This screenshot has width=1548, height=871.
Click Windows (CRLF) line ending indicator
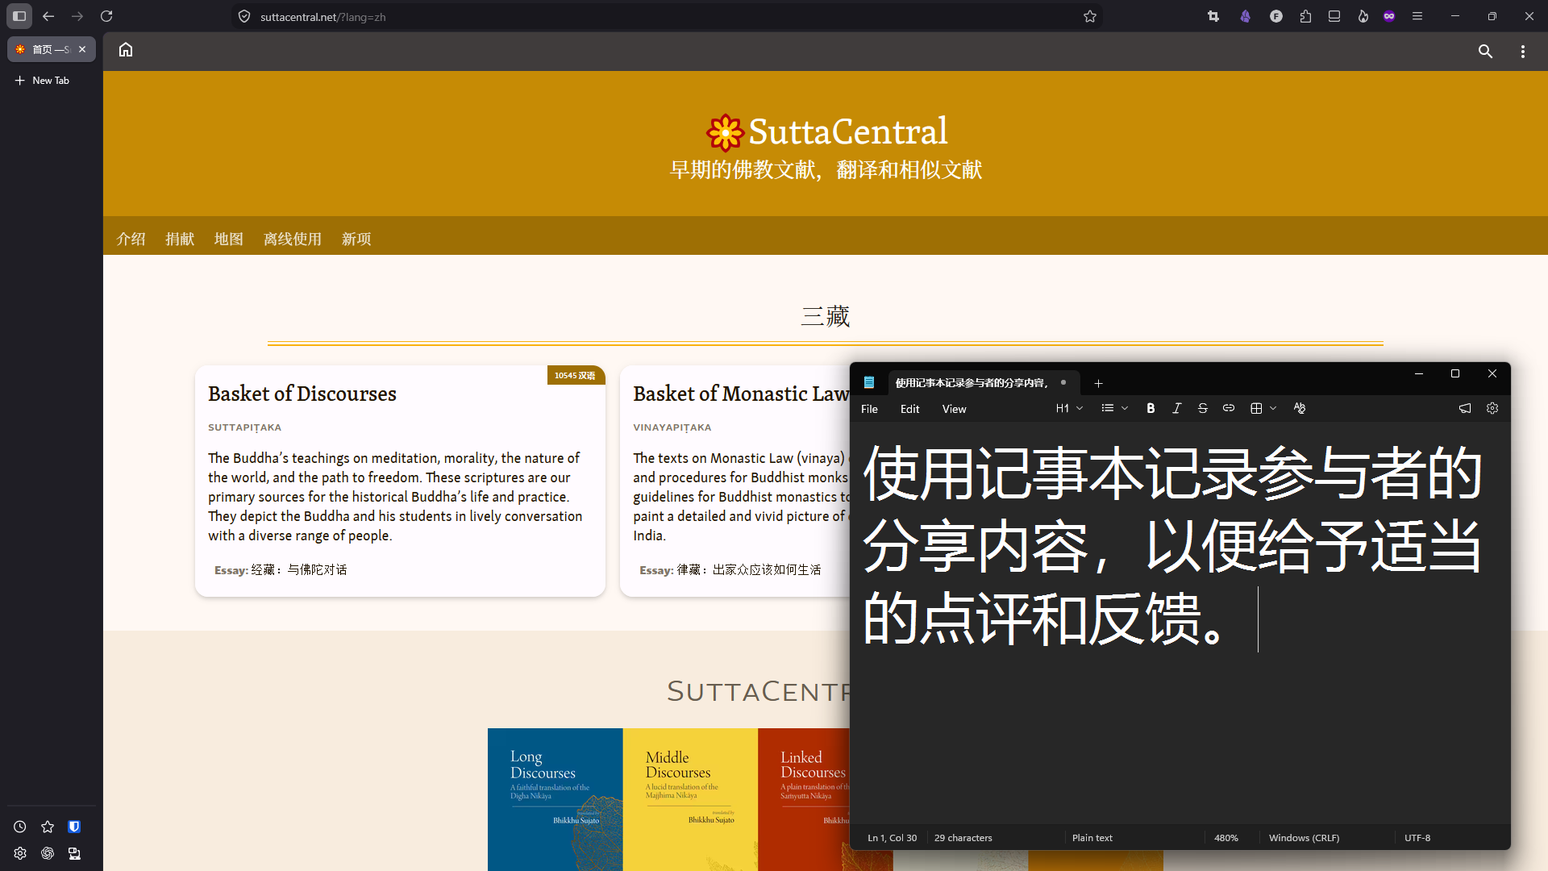click(1304, 838)
